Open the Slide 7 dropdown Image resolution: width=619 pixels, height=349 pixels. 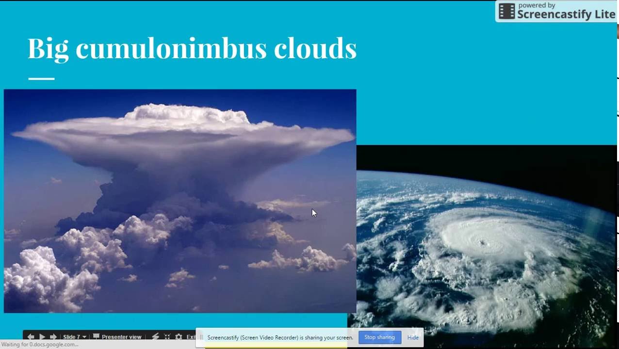[75, 336]
